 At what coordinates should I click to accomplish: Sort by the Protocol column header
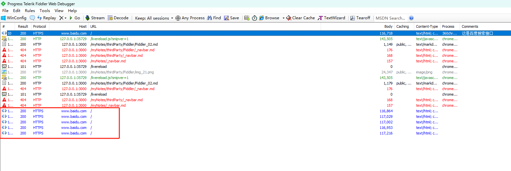pos(40,26)
